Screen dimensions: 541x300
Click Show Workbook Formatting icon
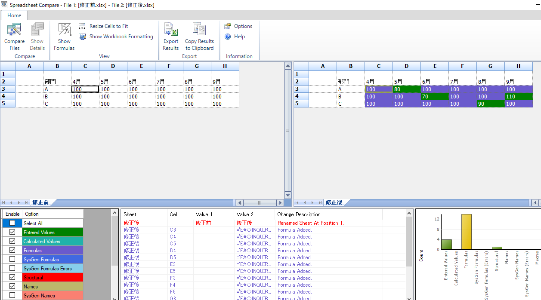pyautogui.click(x=82, y=37)
